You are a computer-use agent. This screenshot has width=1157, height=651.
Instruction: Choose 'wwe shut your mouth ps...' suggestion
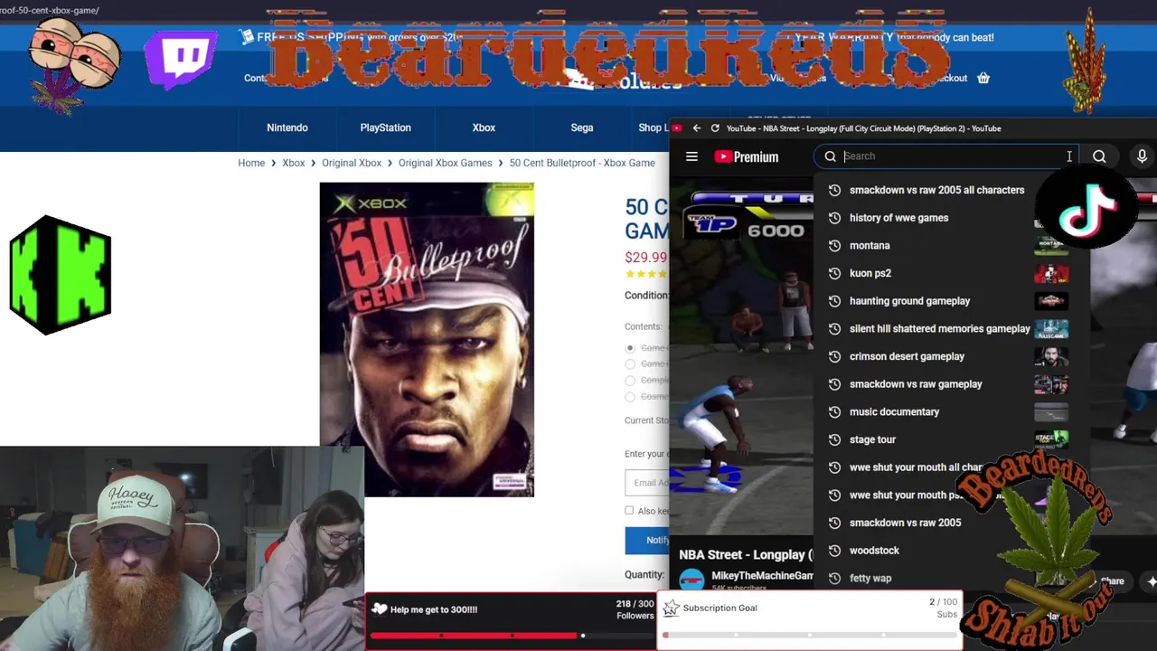coord(906,495)
